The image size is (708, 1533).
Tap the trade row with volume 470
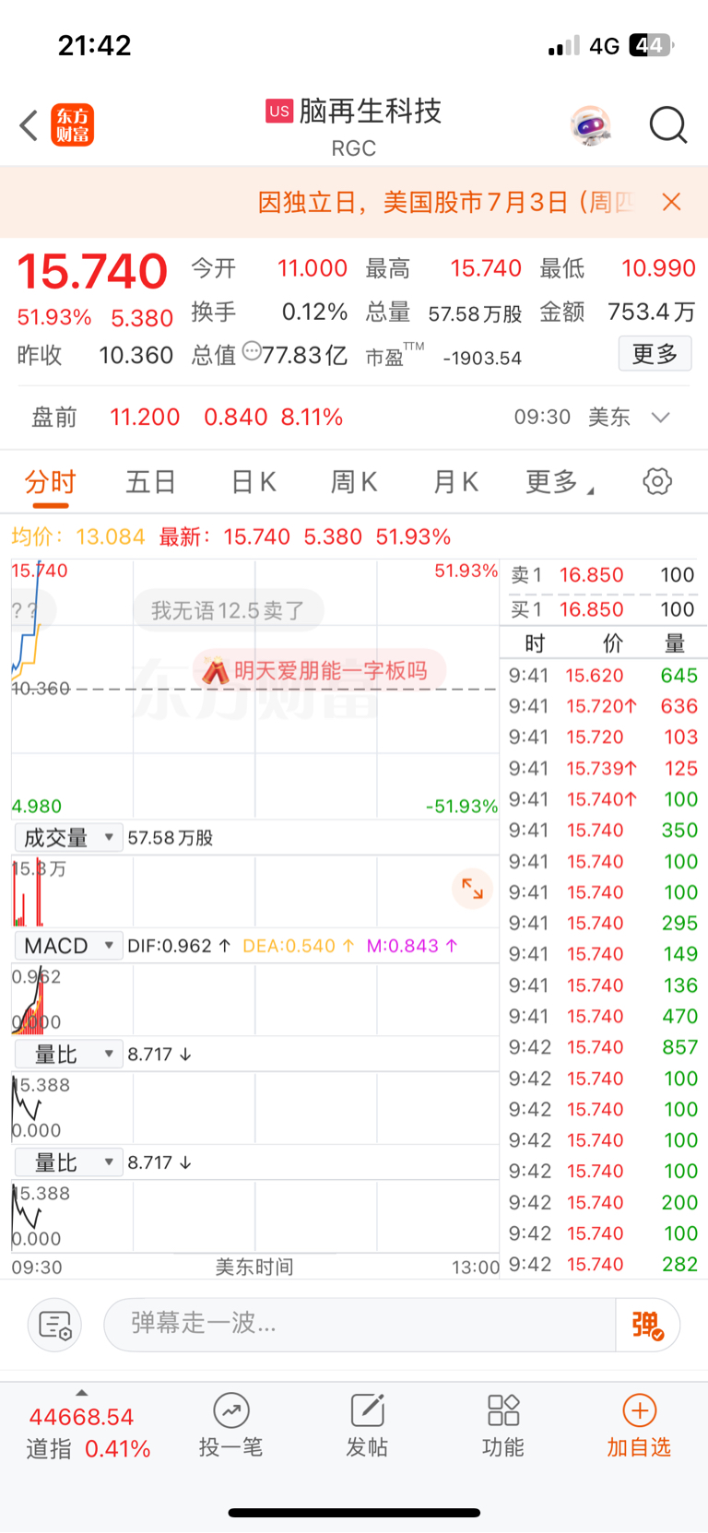[603, 1017]
